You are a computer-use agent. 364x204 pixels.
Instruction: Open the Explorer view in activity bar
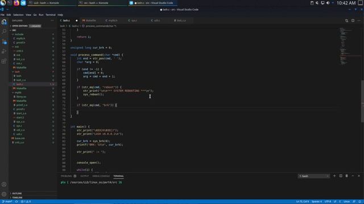point(4,22)
